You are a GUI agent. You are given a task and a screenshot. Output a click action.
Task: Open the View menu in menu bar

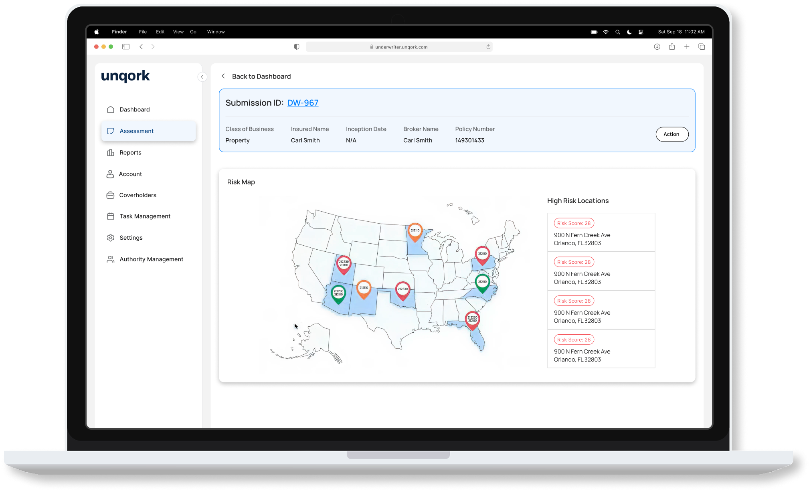tap(178, 32)
